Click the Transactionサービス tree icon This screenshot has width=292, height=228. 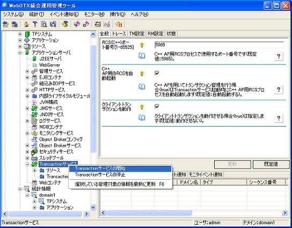(34, 164)
